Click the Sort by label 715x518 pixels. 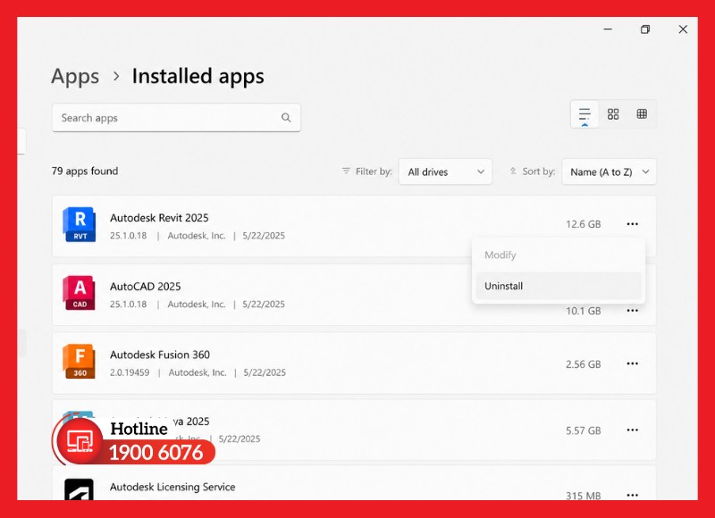539,171
